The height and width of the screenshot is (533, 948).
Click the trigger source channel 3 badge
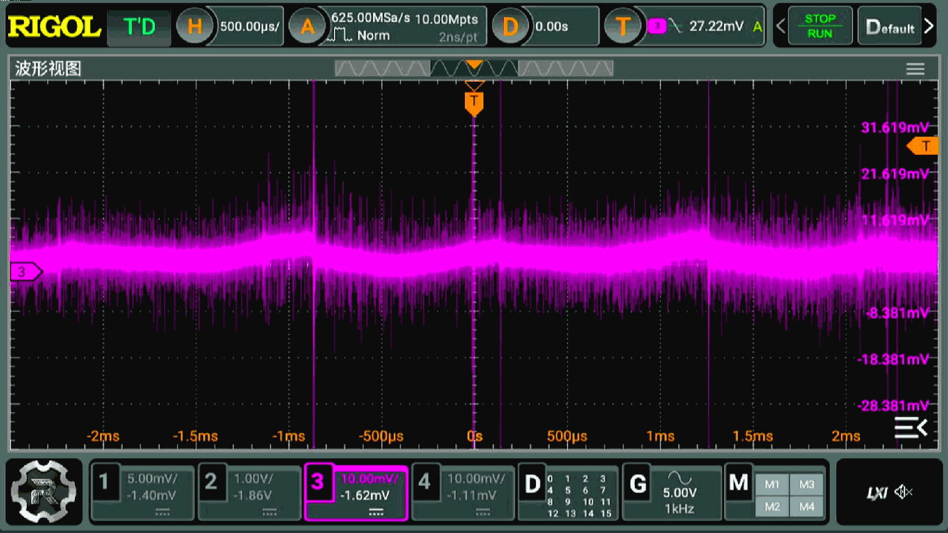pos(657,26)
